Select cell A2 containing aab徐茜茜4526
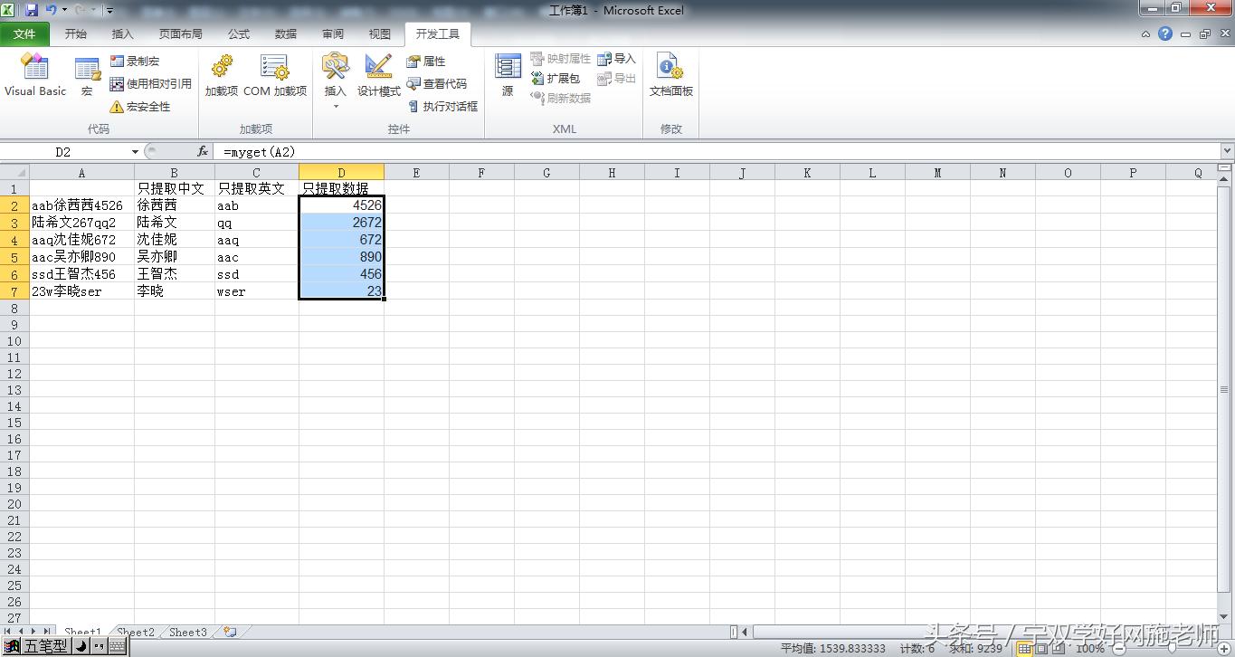The image size is (1235, 657). point(81,205)
